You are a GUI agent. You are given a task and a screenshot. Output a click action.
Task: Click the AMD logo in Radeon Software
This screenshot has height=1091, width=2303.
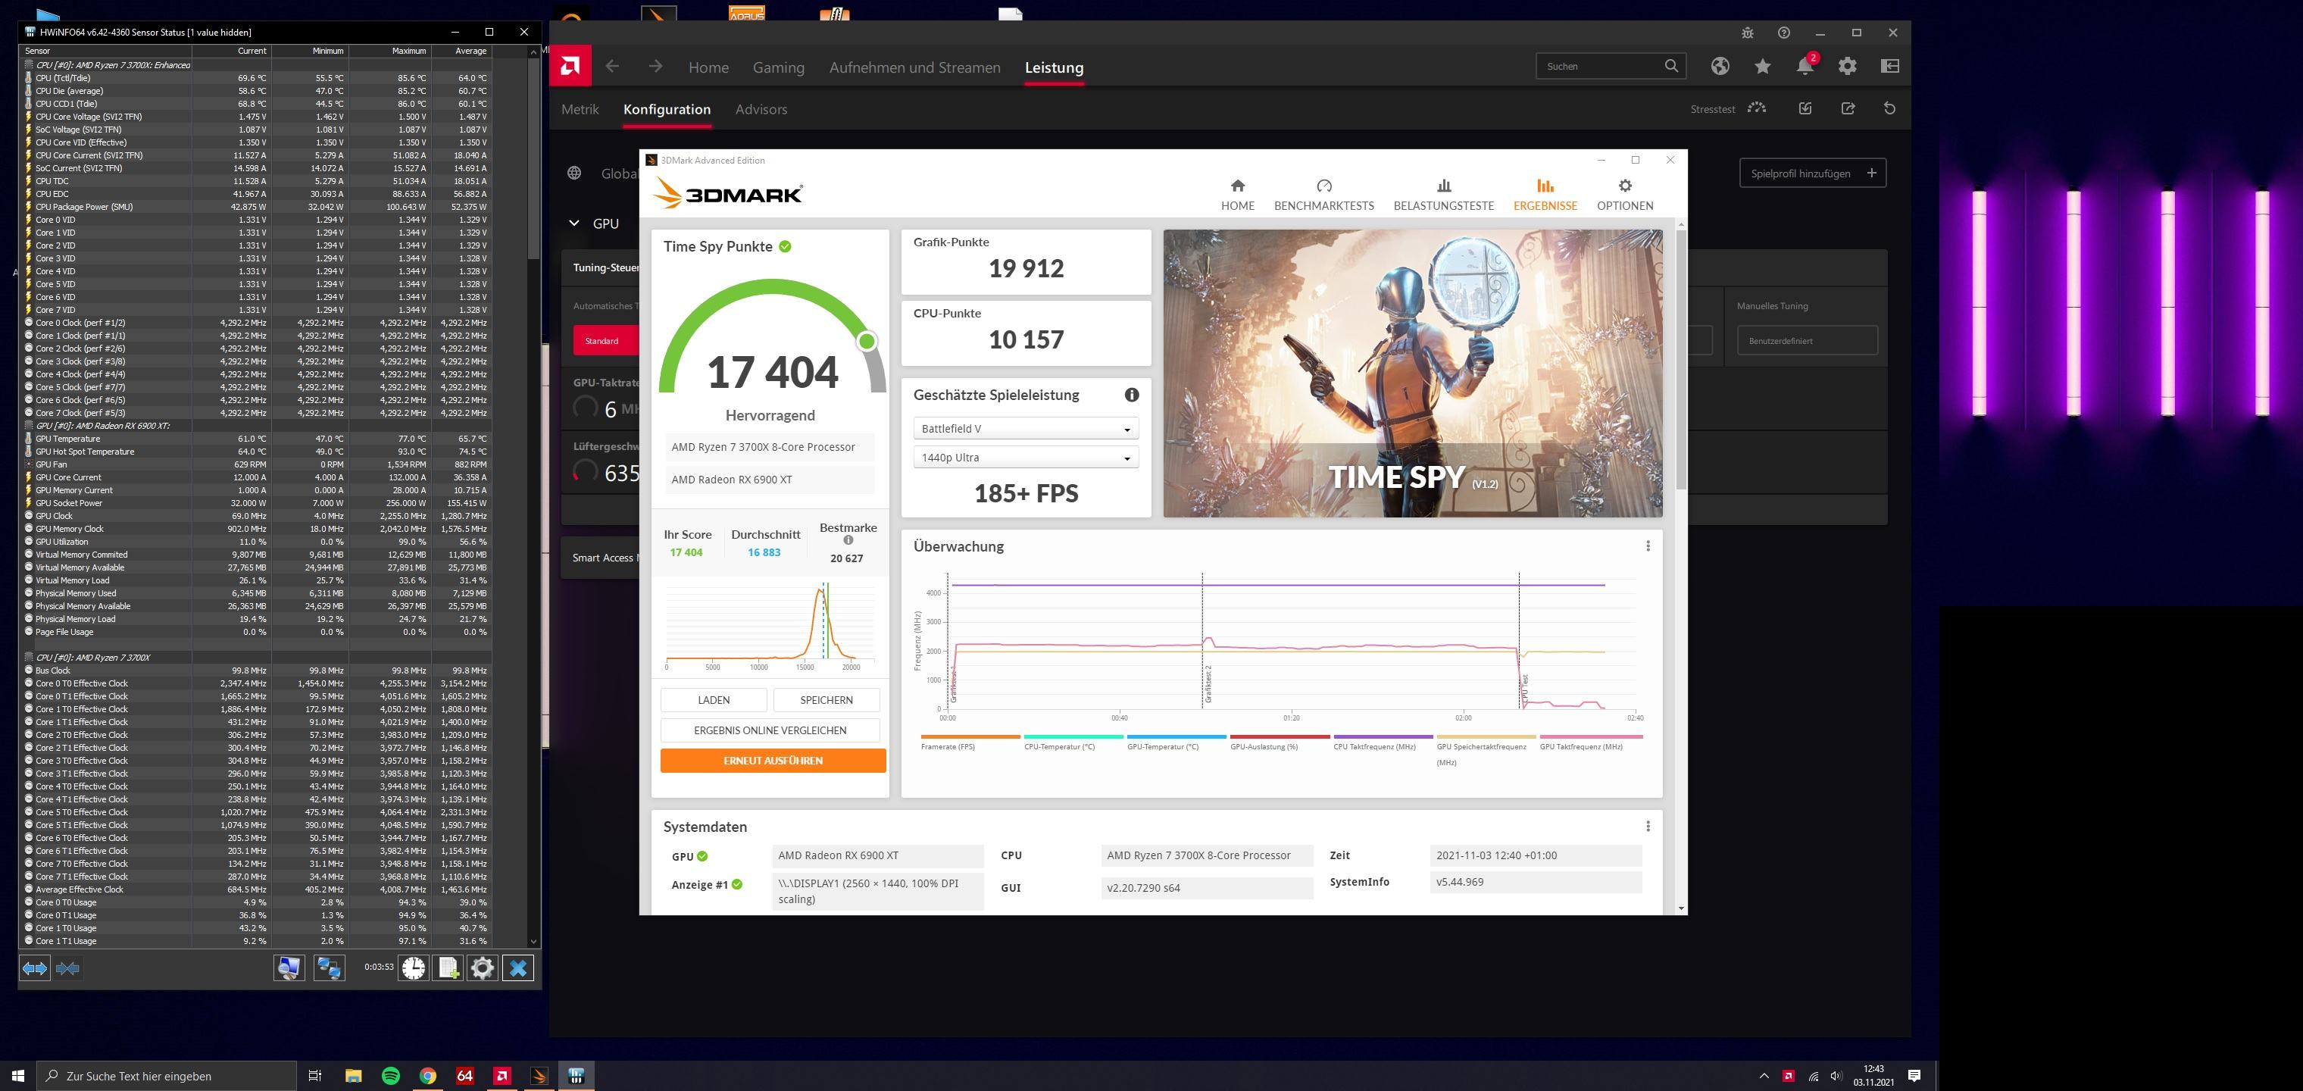[570, 66]
